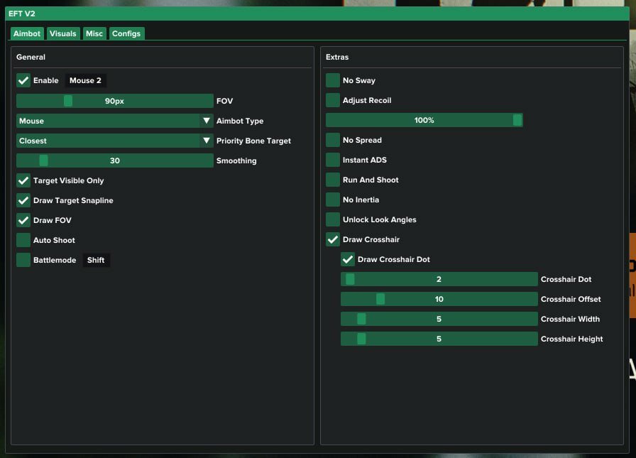636x458 pixels.
Task: Turn off Draw Target Snapline
Action: [x=23, y=200]
